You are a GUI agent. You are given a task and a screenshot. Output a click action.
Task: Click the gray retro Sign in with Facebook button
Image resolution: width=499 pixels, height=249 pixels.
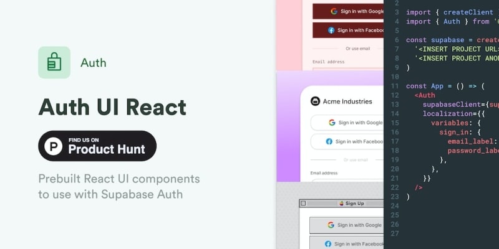[x=347, y=243]
